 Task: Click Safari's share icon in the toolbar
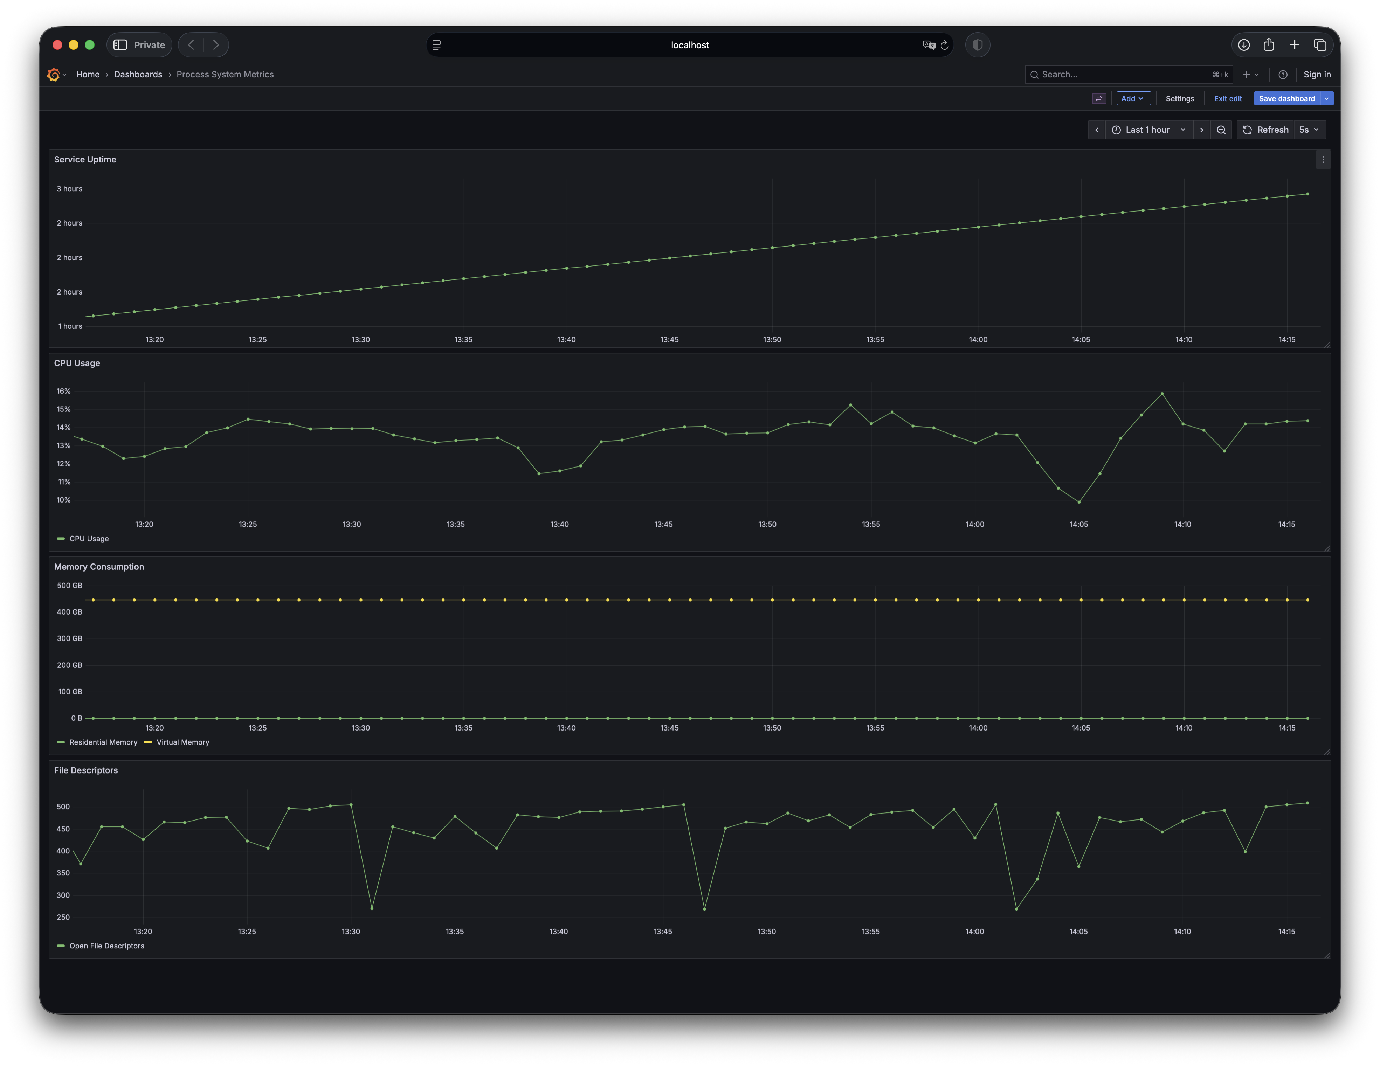coord(1269,45)
